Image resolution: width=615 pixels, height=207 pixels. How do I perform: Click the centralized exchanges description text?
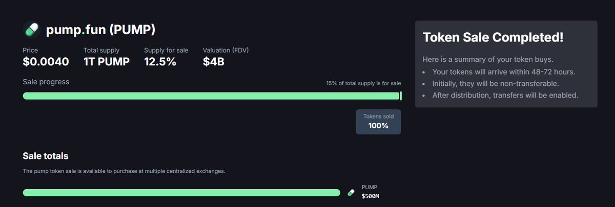[124, 171]
